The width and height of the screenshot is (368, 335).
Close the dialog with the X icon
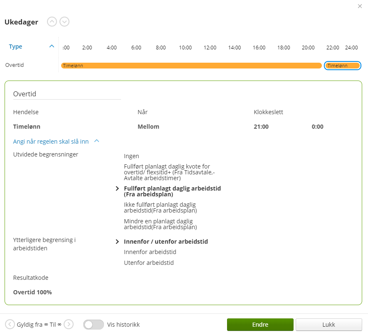pos(360,6)
